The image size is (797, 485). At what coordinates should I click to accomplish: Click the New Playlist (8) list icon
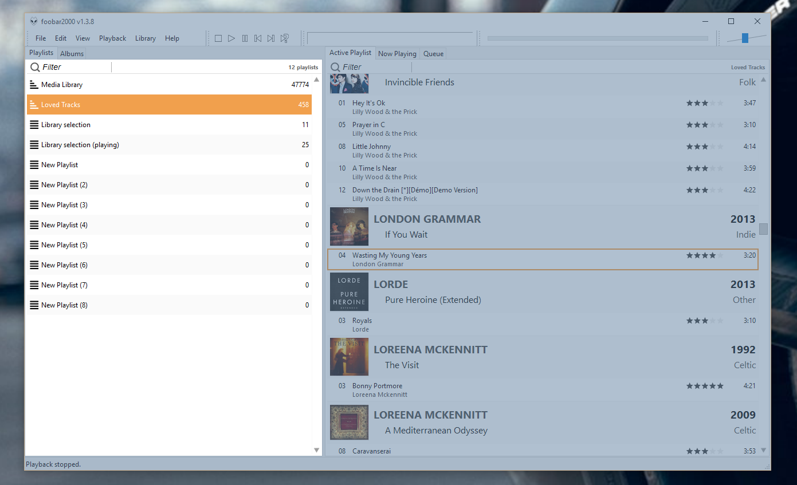[34, 305]
